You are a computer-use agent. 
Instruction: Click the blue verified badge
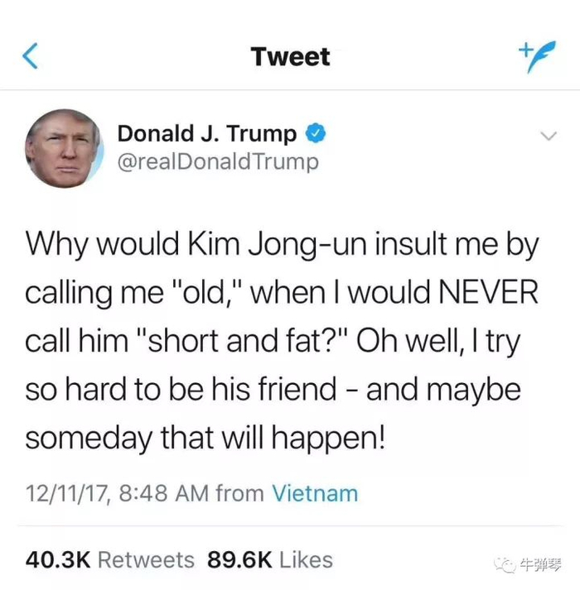(315, 133)
